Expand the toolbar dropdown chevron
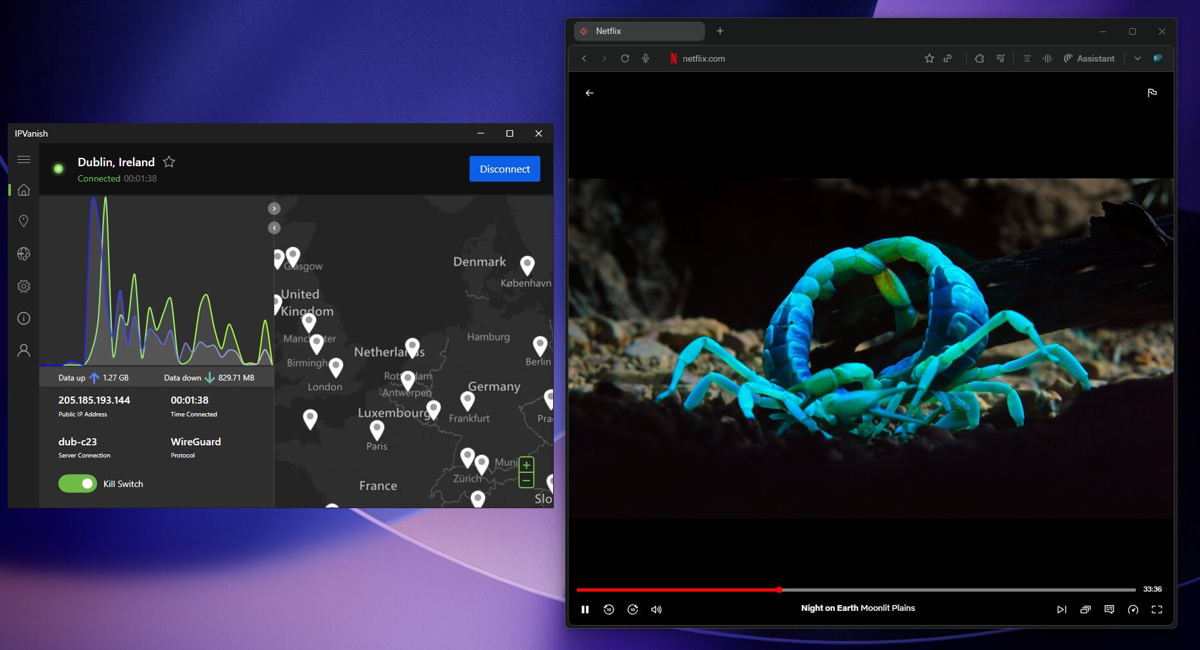 pyautogui.click(x=1138, y=58)
